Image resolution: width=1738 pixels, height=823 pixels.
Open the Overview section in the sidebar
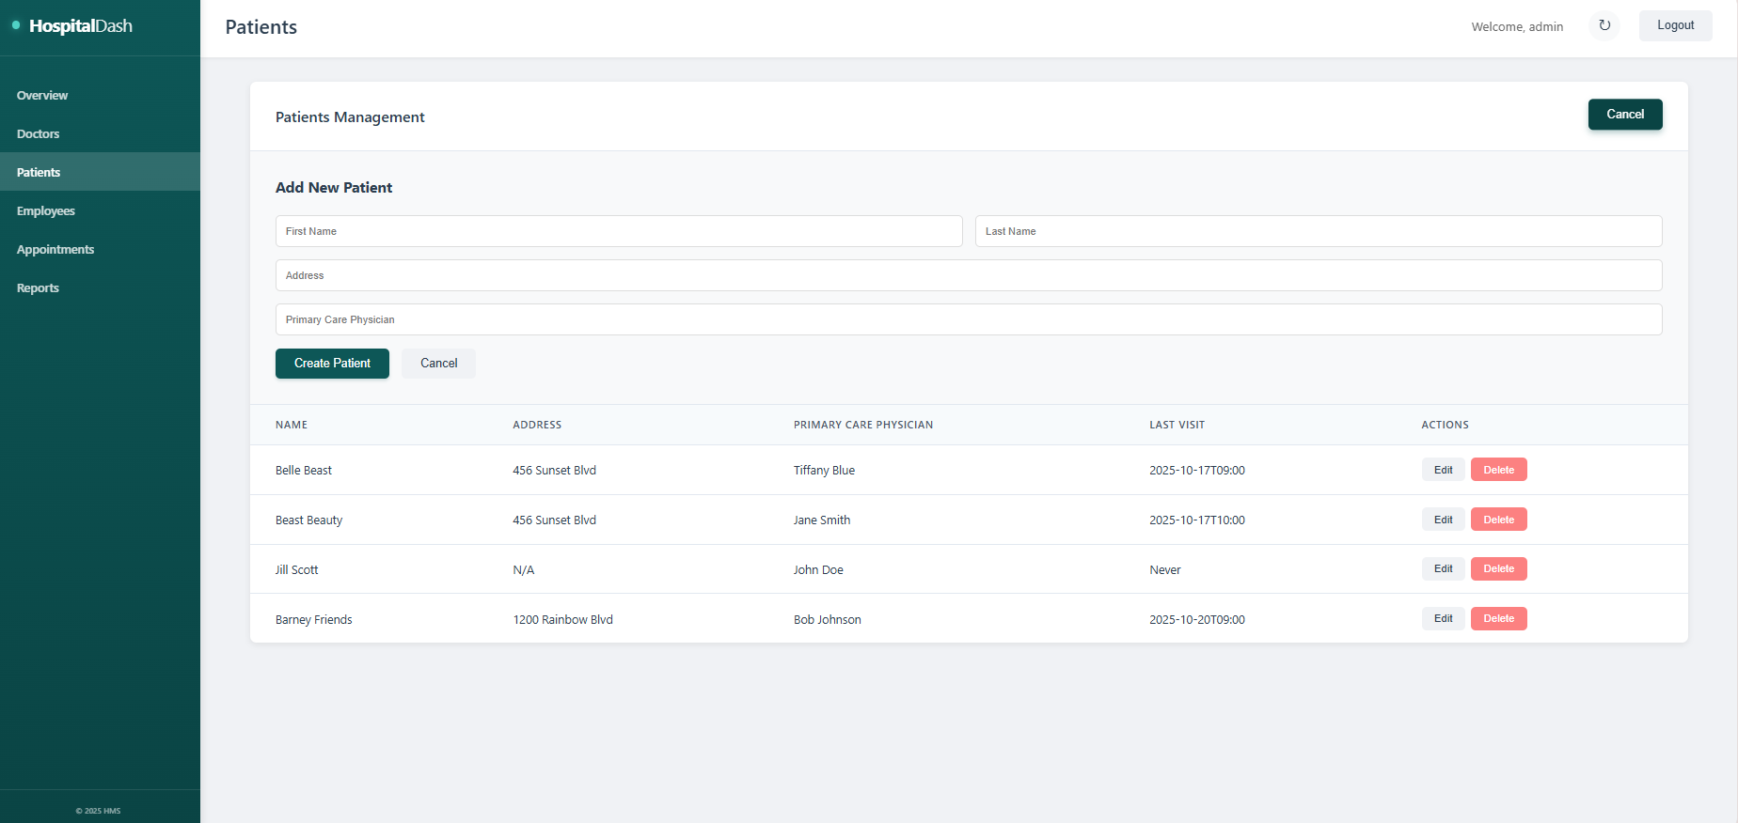point(100,95)
